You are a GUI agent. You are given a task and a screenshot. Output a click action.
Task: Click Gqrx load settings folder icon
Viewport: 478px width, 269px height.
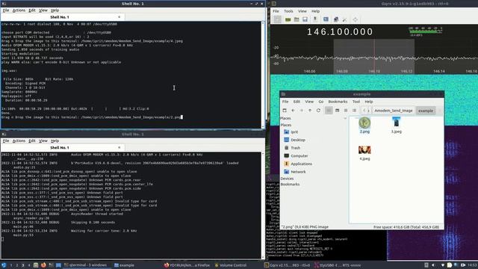point(297,19)
